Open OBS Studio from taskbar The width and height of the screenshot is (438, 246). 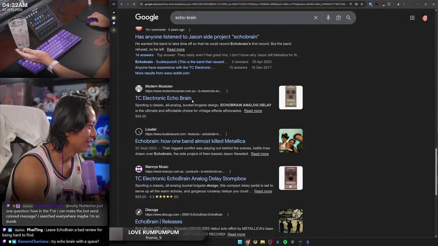[x=270, y=242]
